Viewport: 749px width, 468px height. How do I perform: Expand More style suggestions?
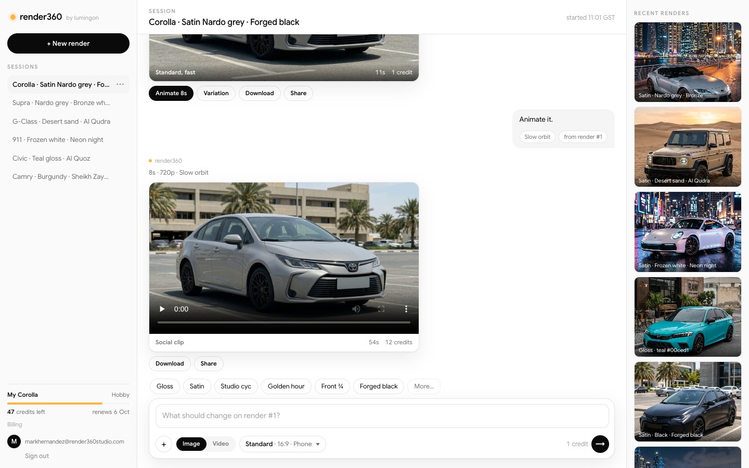424,386
